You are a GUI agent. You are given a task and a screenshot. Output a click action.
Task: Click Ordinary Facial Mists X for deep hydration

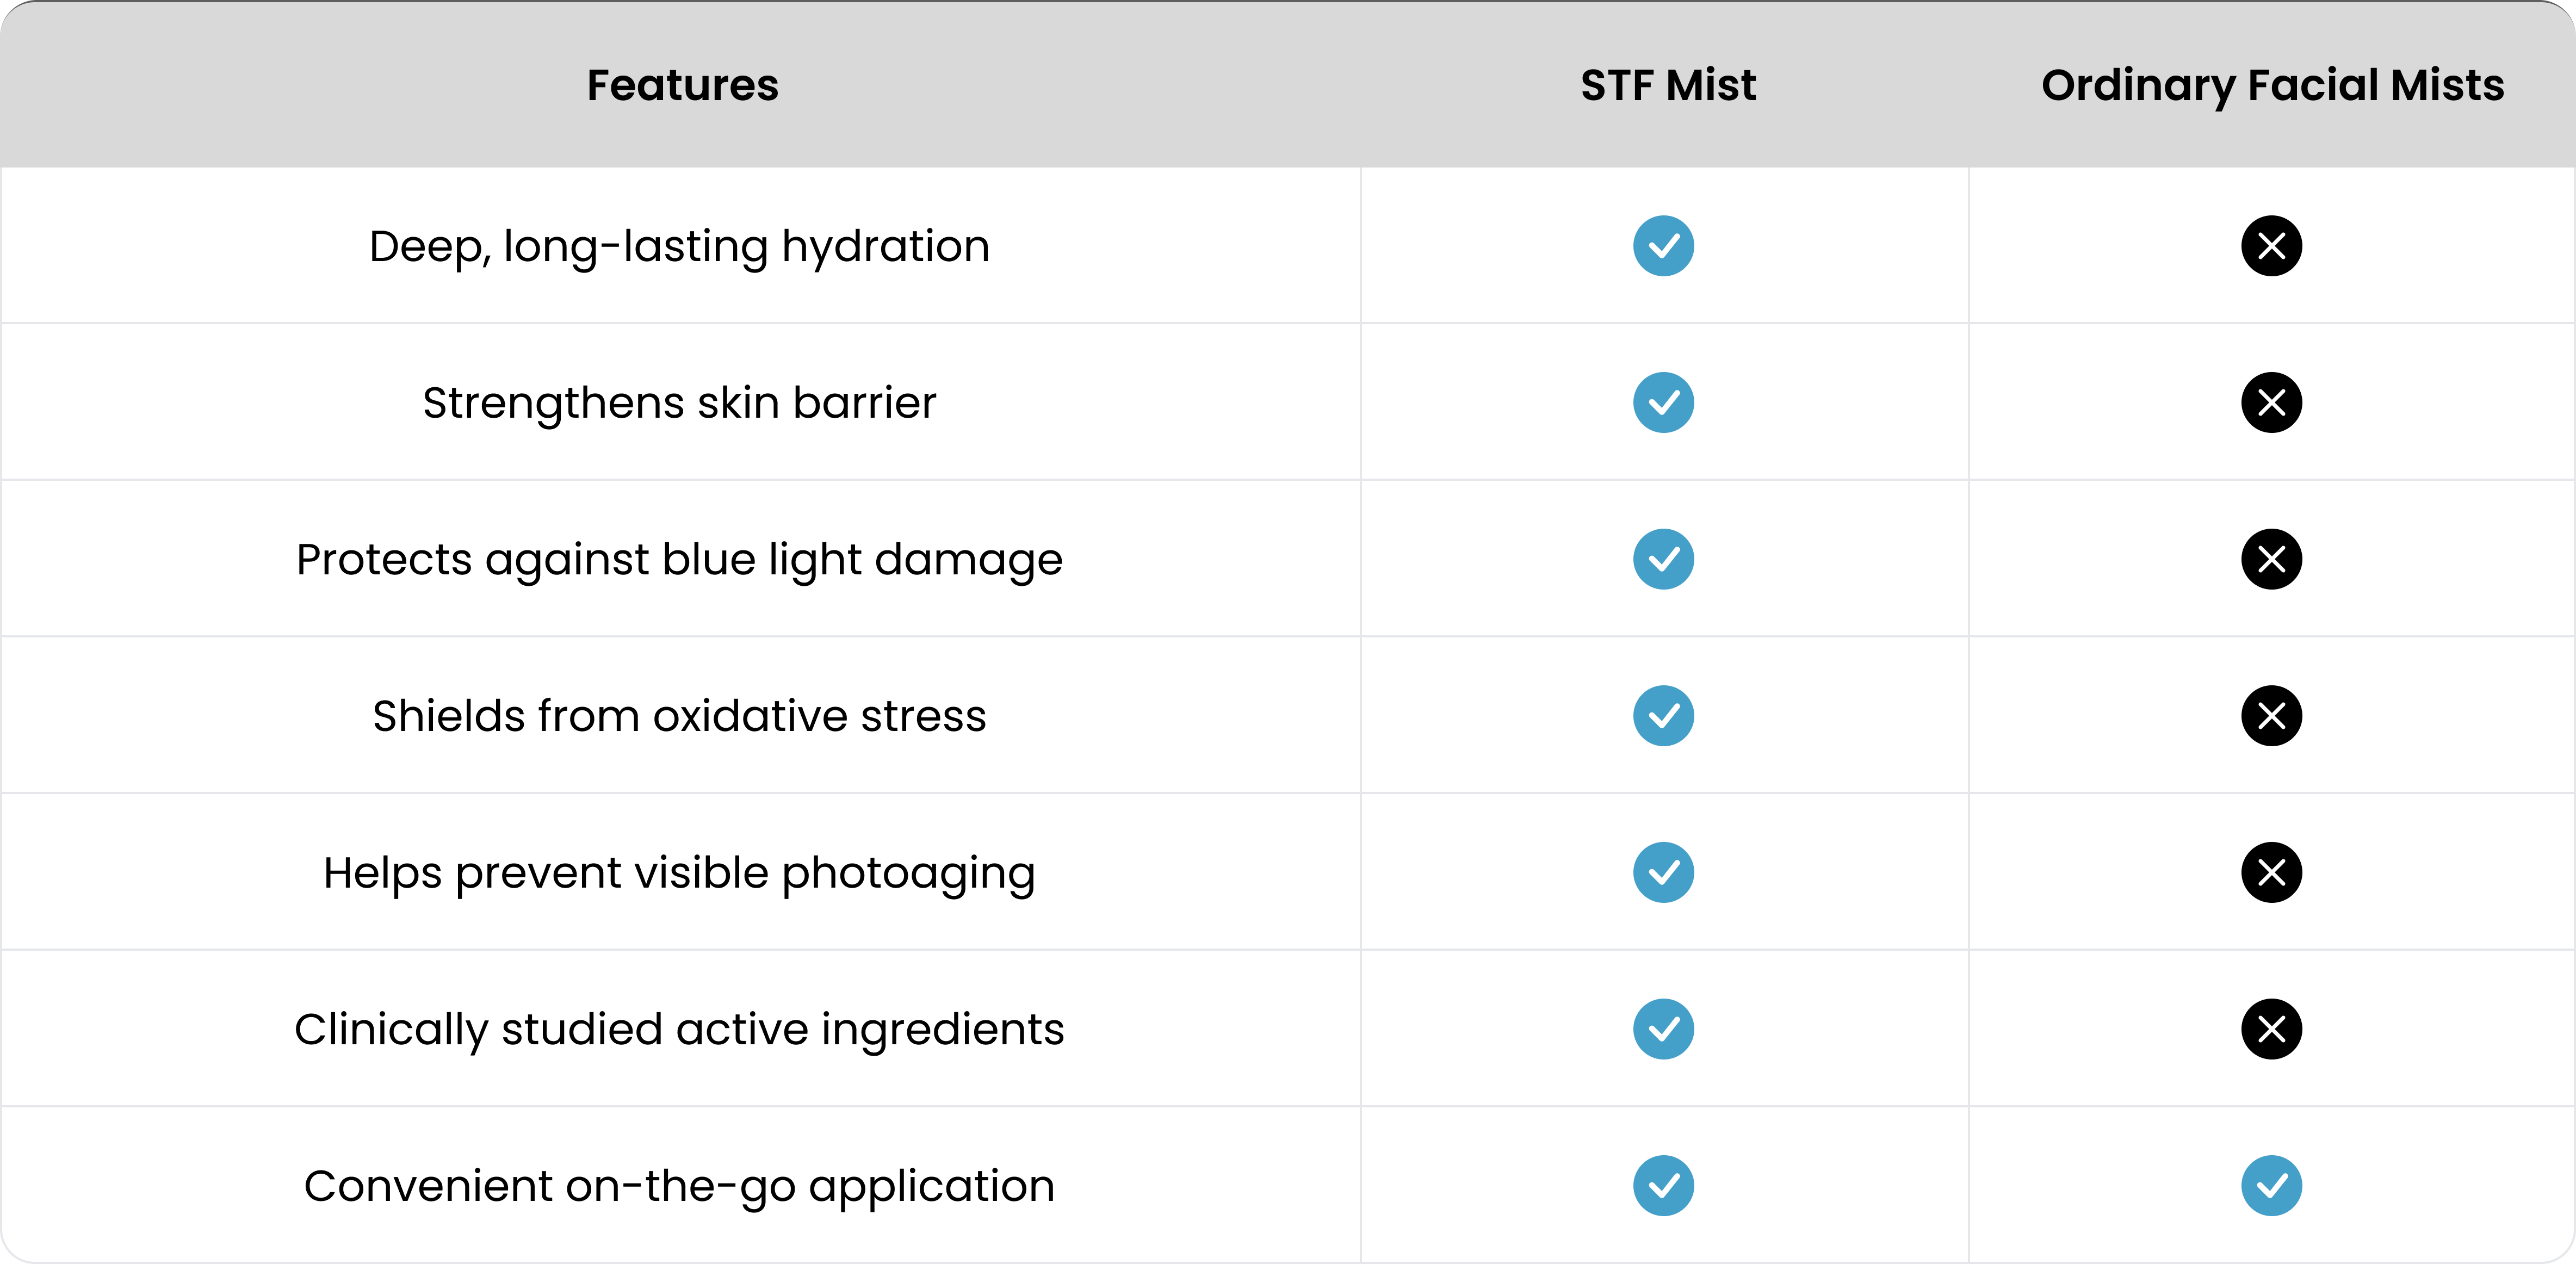tap(2271, 246)
